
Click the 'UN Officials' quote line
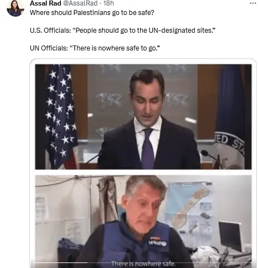[x=95, y=48]
